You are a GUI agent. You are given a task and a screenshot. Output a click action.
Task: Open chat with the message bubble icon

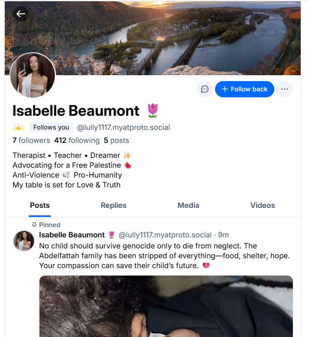point(205,89)
